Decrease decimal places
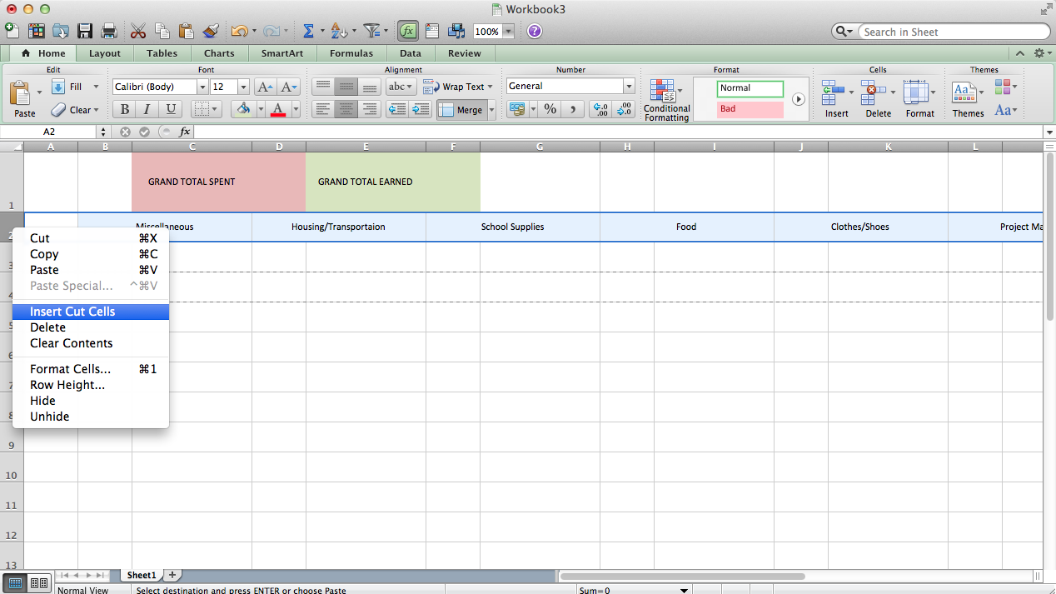Viewport: 1056px width, 594px height. coord(623,109)
